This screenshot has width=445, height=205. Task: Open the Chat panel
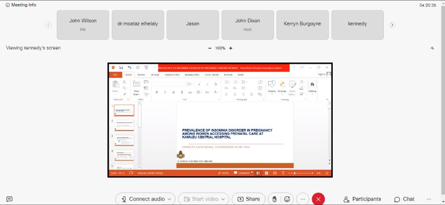coord(404,199)
